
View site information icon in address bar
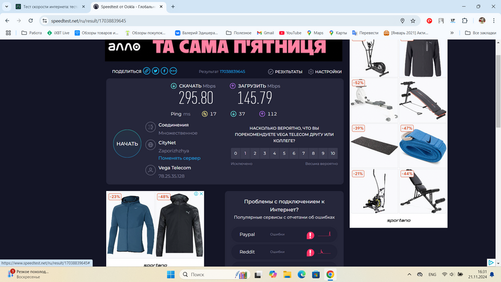coord(45,21)
